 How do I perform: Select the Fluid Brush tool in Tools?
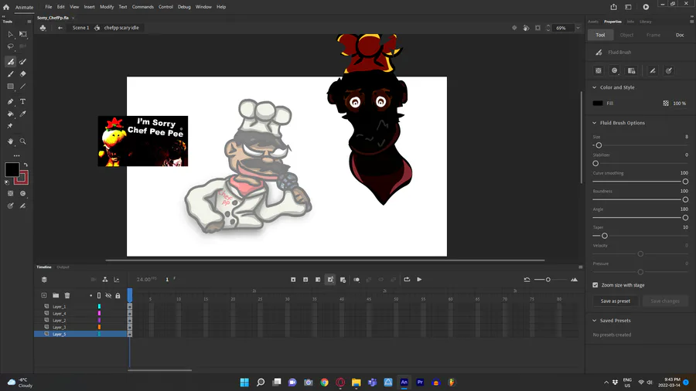click(10, 62)
